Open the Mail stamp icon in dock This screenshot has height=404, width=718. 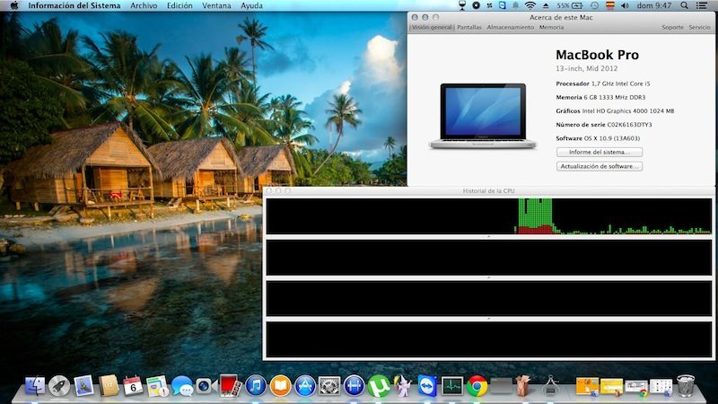[x=83, y=386]
